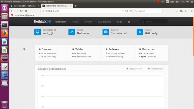
Task: Open the battery indicator menu
Action: pyautogui.click(x=172, y=2)
